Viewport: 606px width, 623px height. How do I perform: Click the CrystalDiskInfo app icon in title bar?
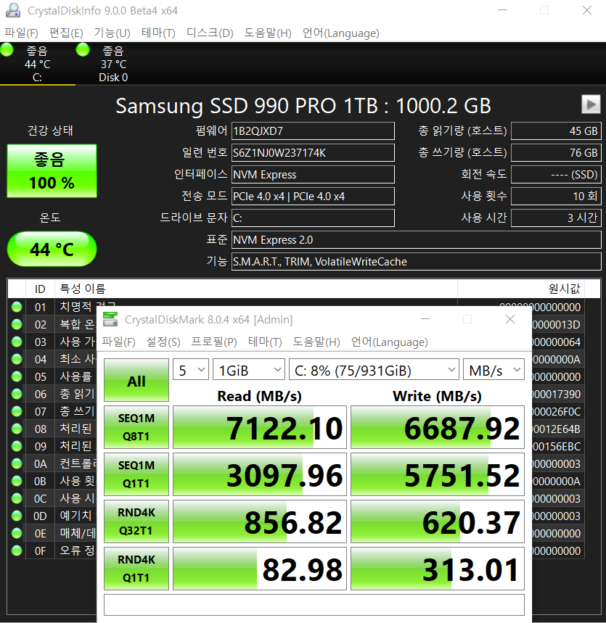13,10
